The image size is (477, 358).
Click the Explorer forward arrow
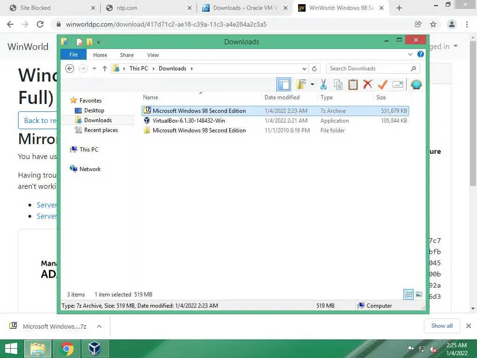(x=83, y=69)
